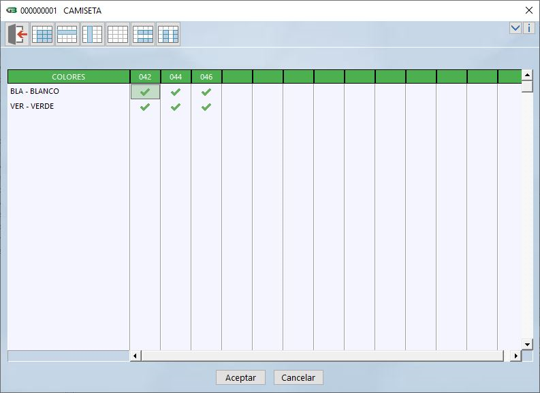Click the select all cells grid icon
540x393 pixels.
[42, 34]
